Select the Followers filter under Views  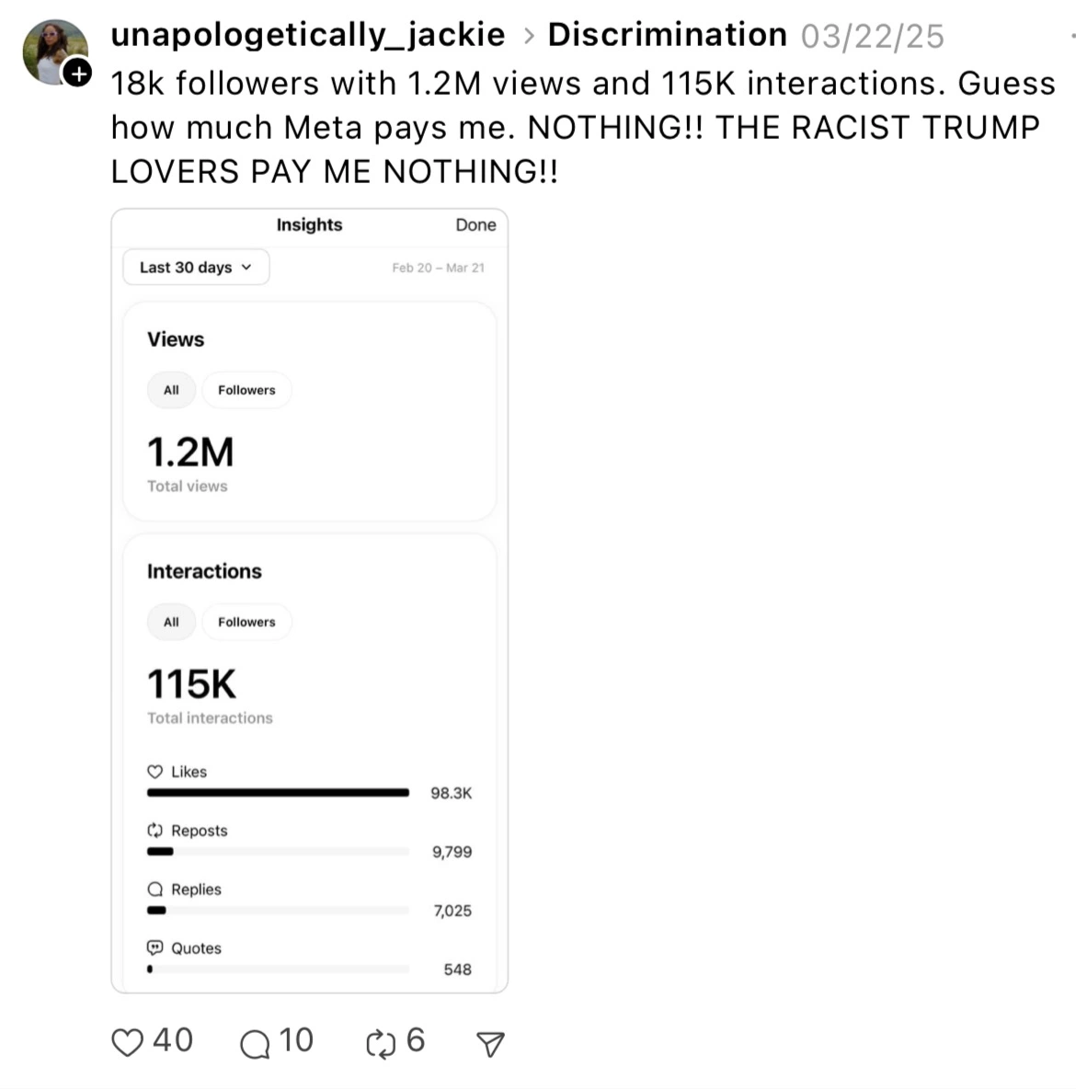tap(246, 390)
